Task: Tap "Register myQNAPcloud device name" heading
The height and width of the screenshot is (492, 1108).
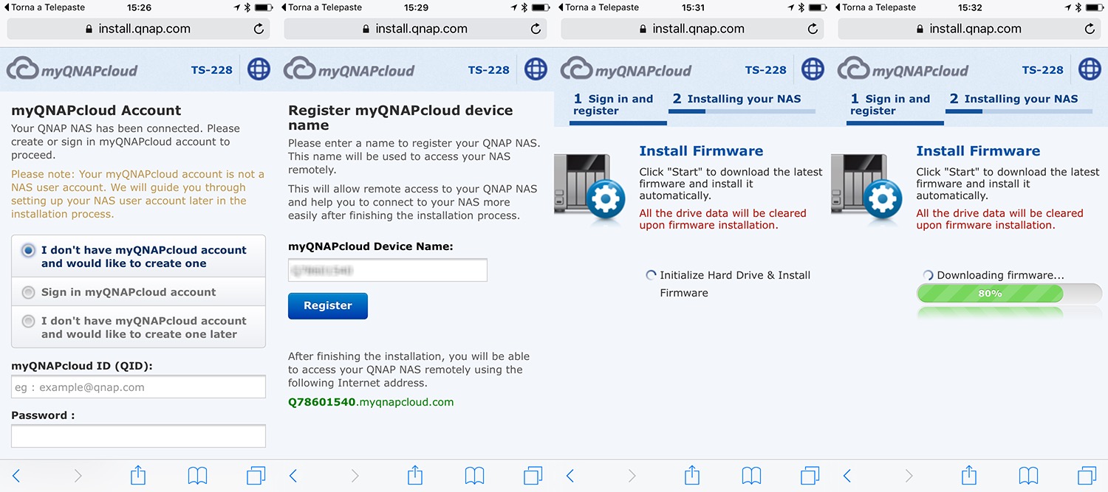Action: pyautogui.click(x=400, y=117)
